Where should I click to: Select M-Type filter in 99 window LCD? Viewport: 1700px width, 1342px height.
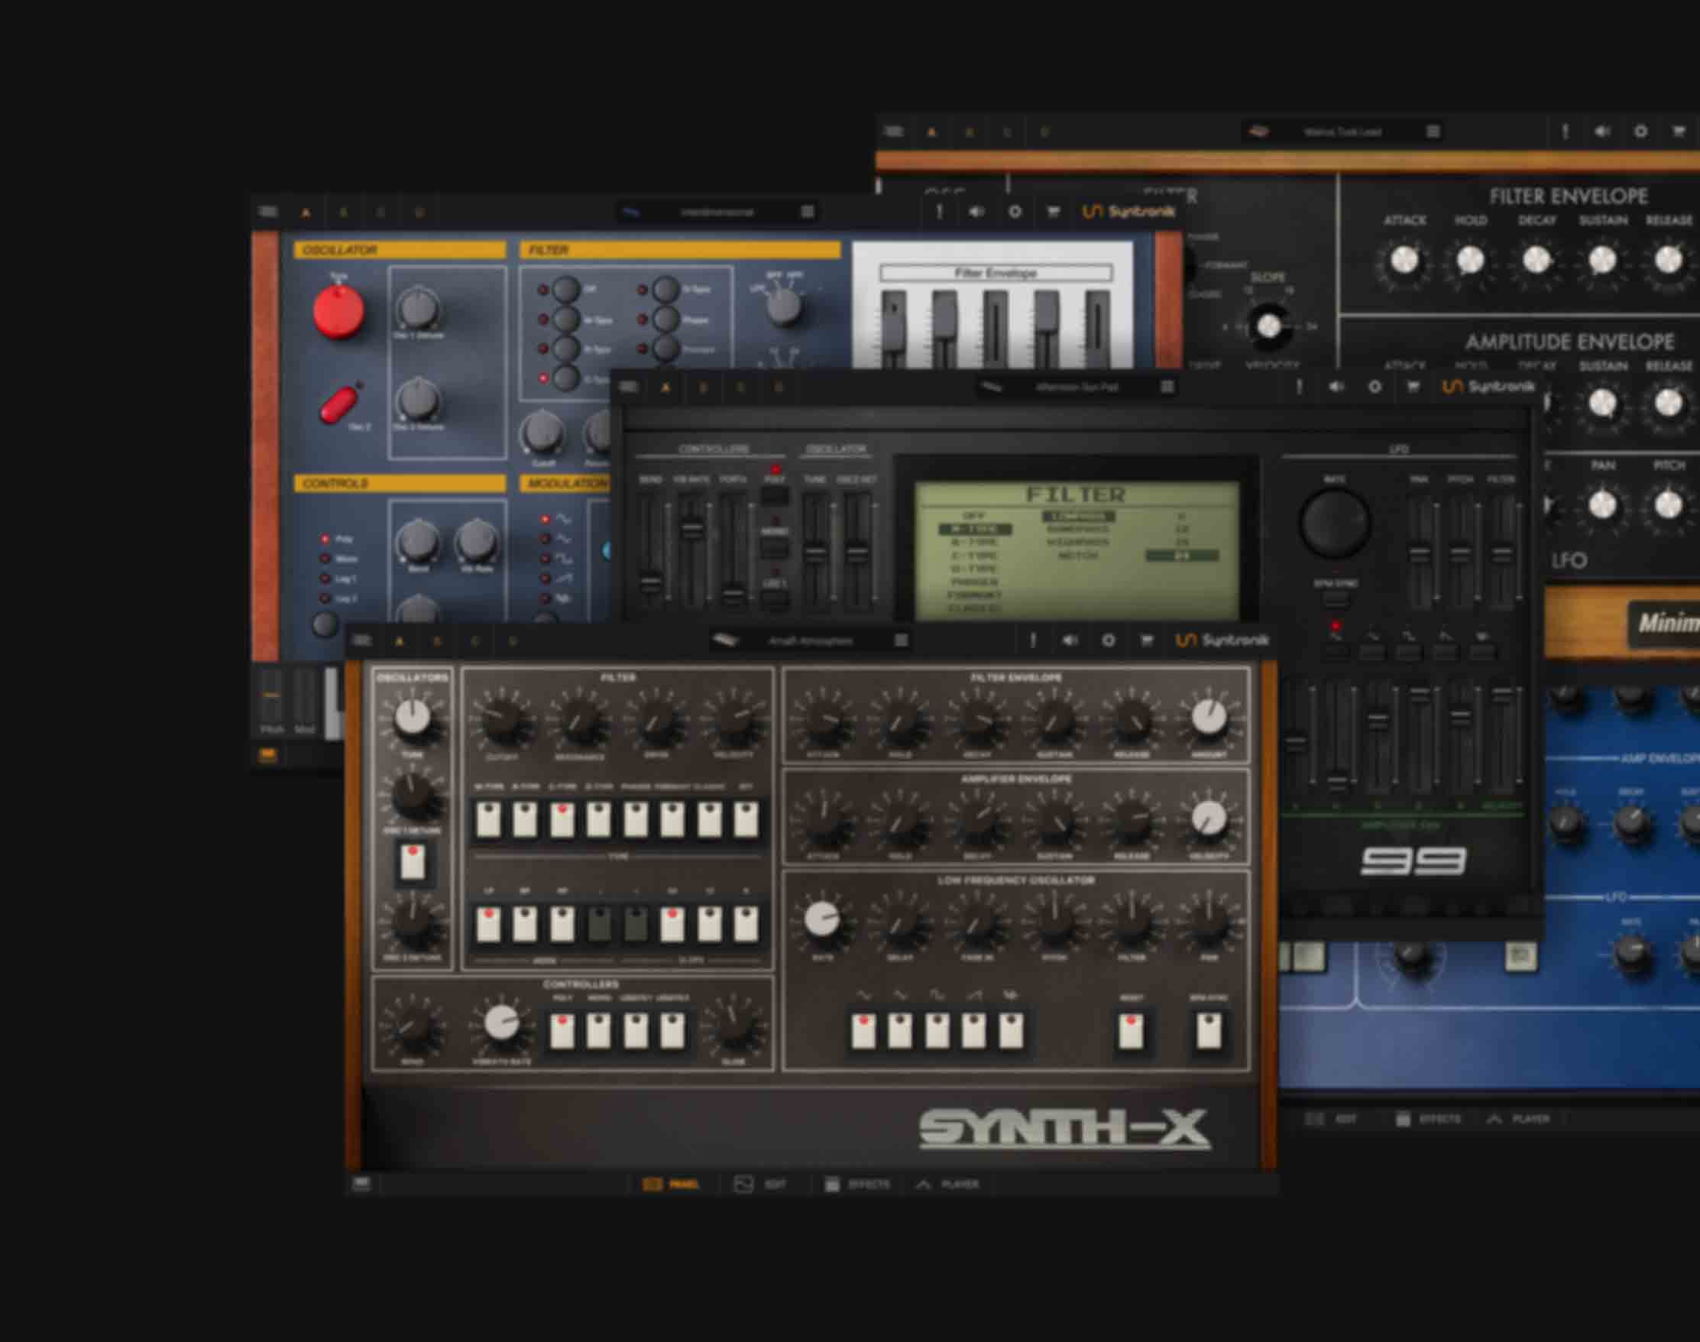pyautogui.click(x=974, y=529)
